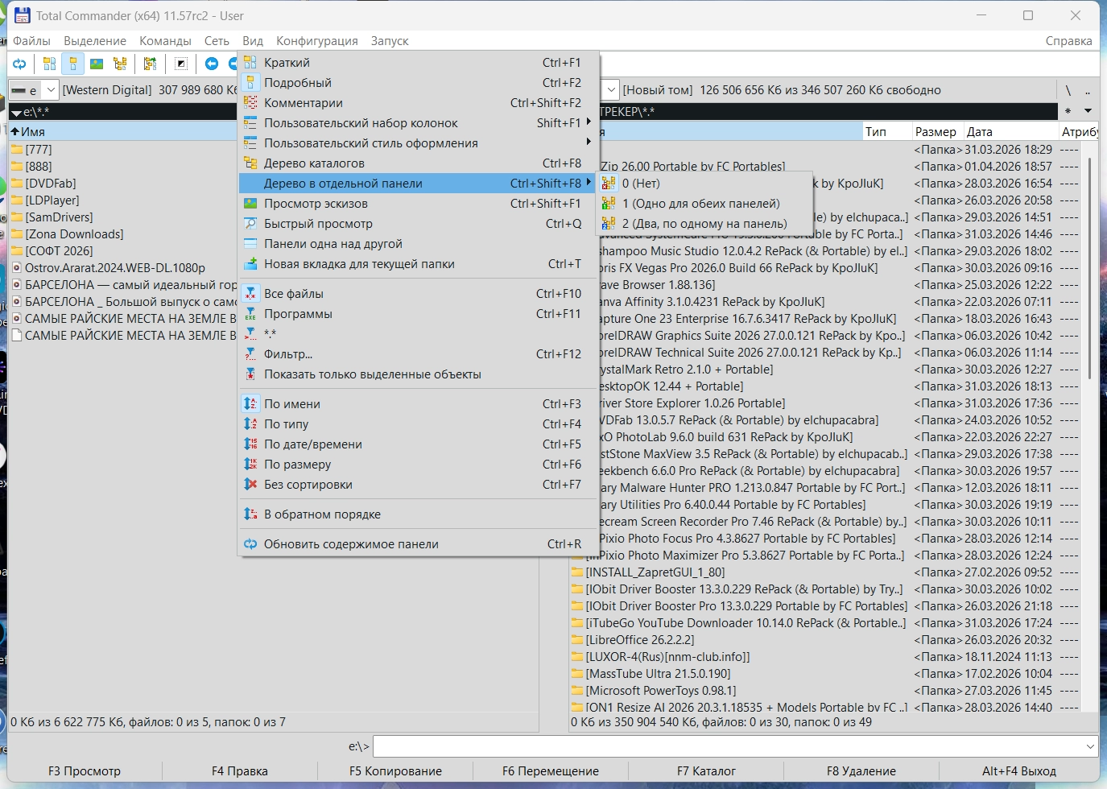Open the left panel directory history triangle
The width and height of the screenshot is (1107, 789).
pyautogui.click(x=16, y=113)
